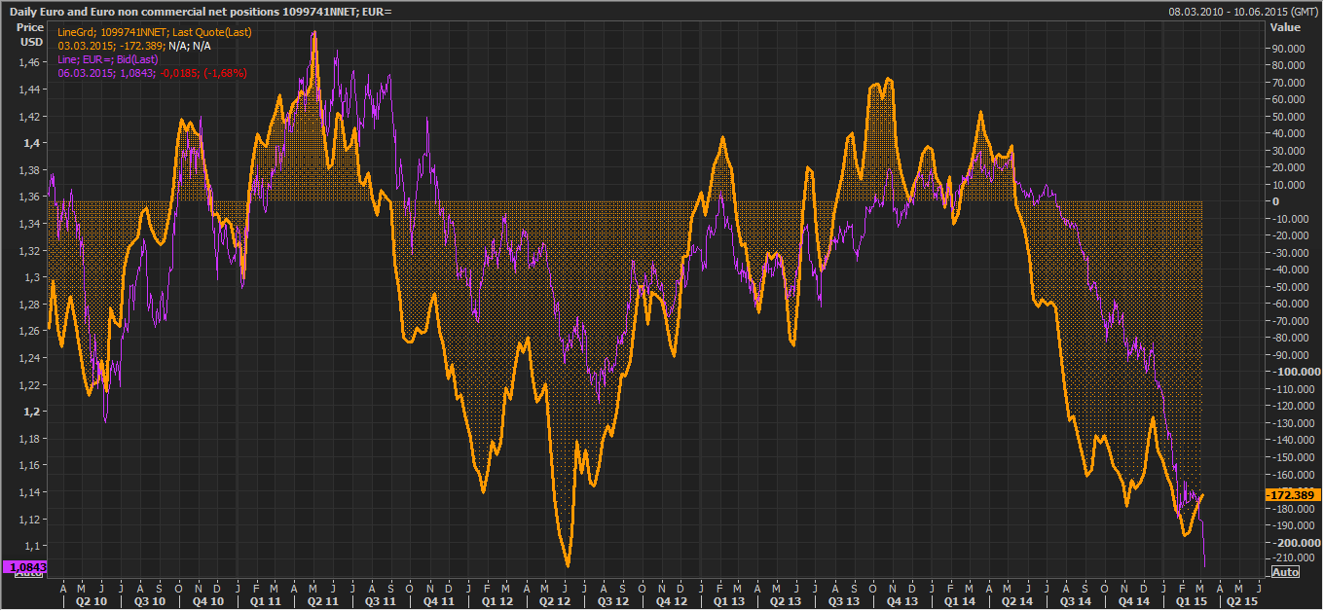
Task: Click the date range 08.03.2010 - 10.06.2015 (GMT)
Action: pos(1243,11)
